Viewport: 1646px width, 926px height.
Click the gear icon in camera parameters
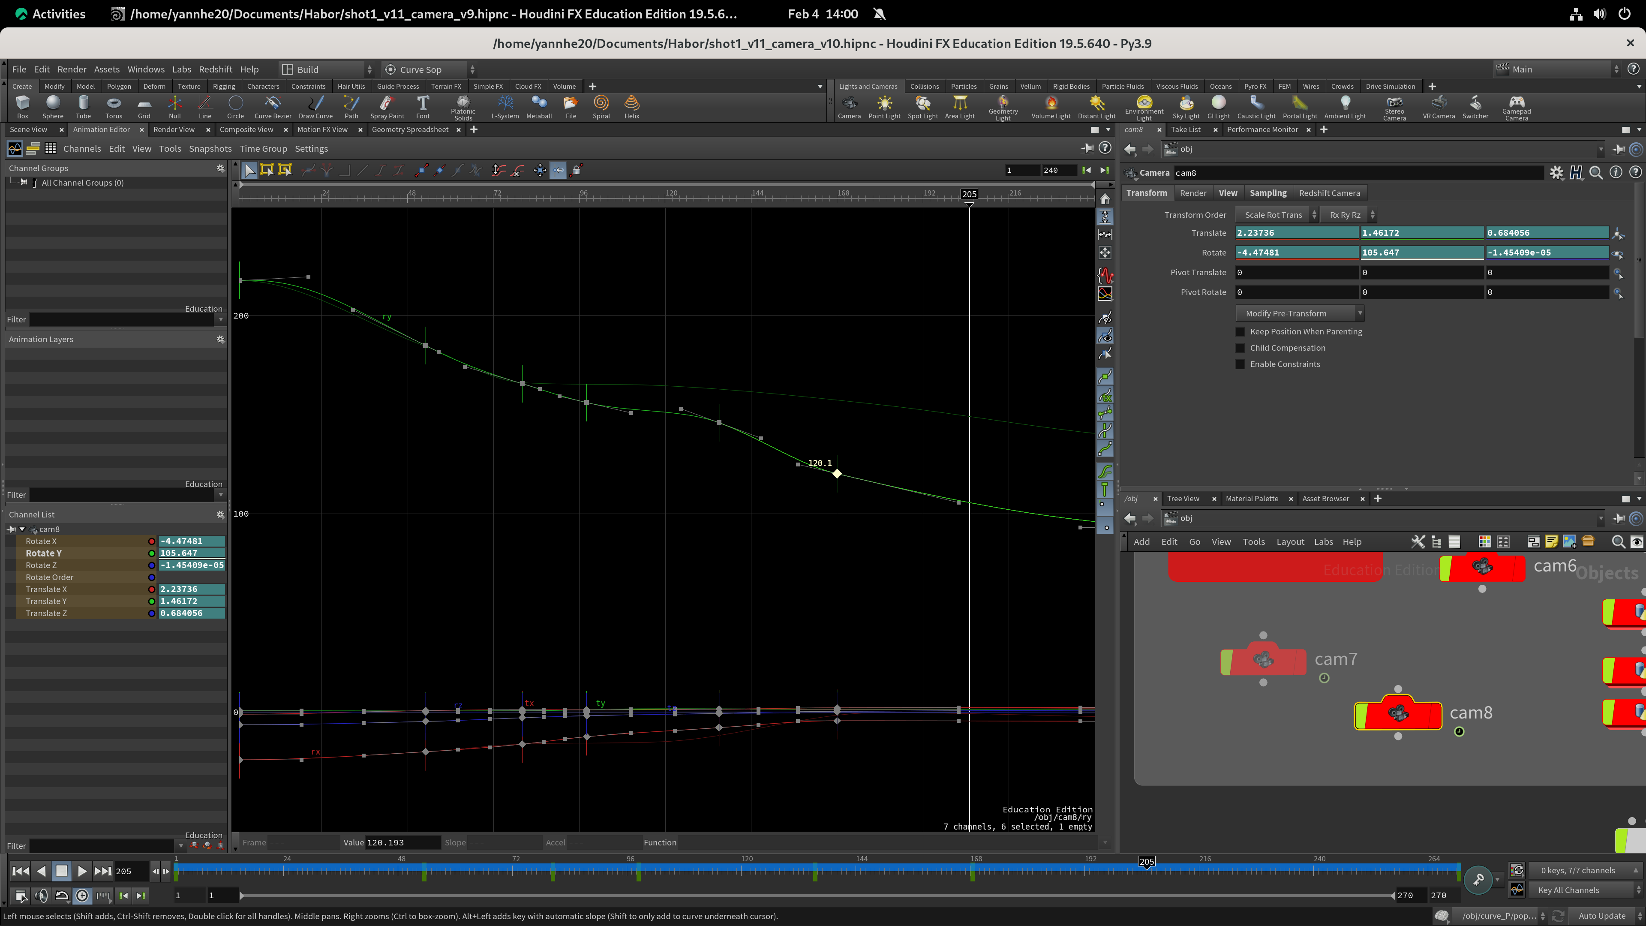coord(1556,172)
